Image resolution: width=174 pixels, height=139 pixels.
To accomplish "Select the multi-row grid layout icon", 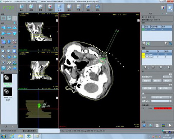I will 15,18.
